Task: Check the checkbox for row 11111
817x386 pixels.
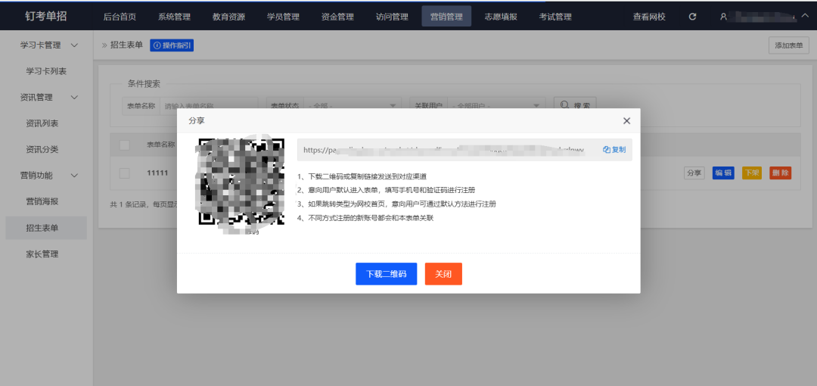Action: 124,173
